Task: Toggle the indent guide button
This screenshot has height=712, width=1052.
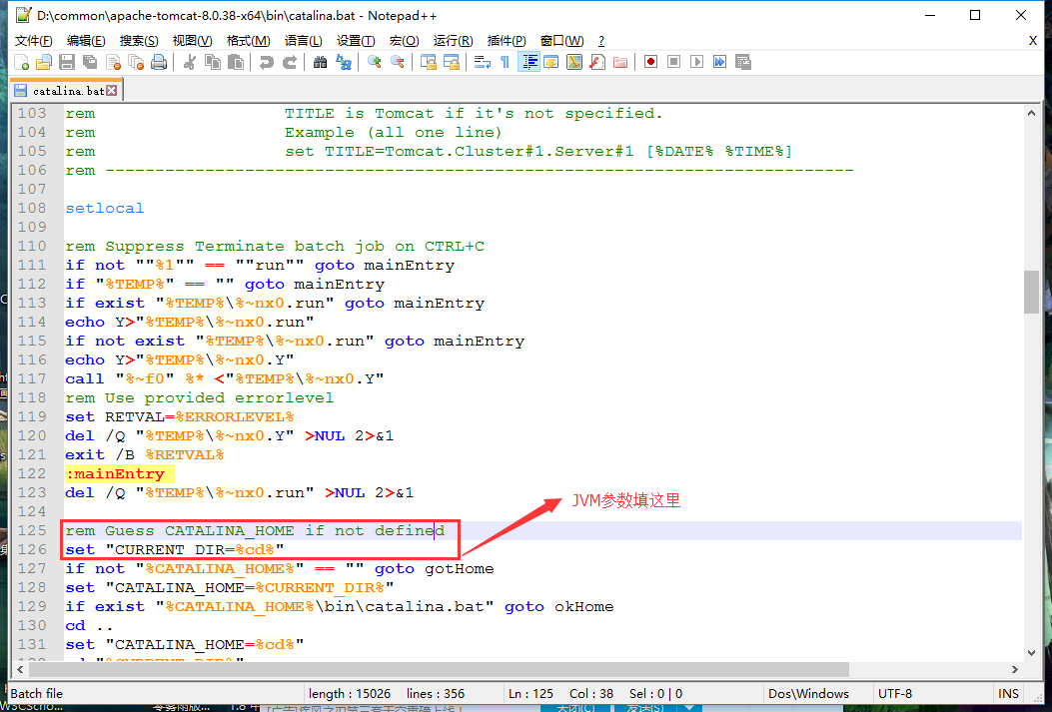Action: coord(528,62)
